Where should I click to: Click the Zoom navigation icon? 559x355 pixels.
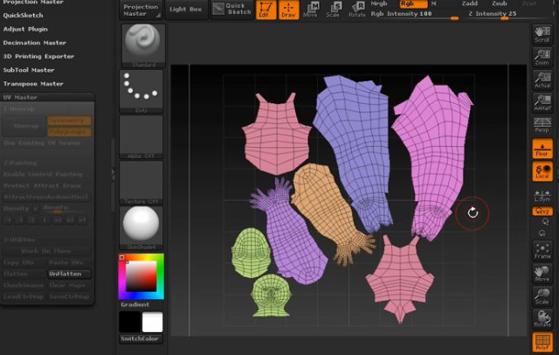(542, 57)
